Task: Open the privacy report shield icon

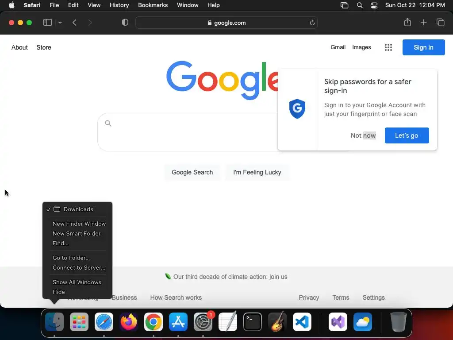Action: click(125, 23)
